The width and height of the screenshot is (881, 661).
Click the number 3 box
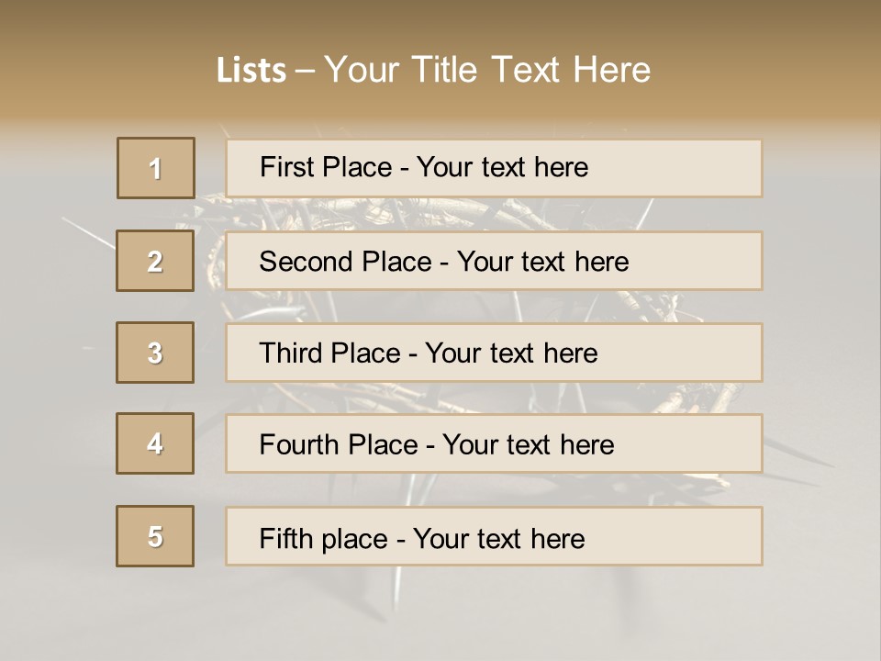click(155, 353)
